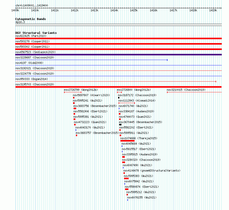Select nsv1074666 (Thareja2015) label
229x210 pixels.
click(x=139, y=138)
